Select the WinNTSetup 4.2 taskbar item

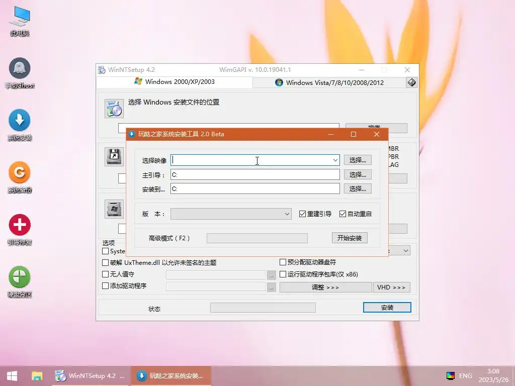[x=91, y=376]
